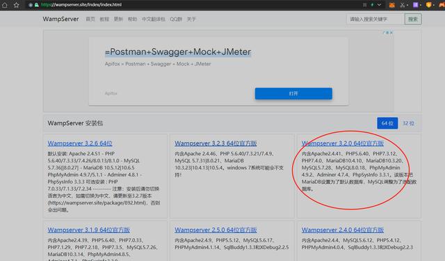Open the 更新 navigation item
The width and height of the screenshot is (445, 261).
[x=118, y=19]
